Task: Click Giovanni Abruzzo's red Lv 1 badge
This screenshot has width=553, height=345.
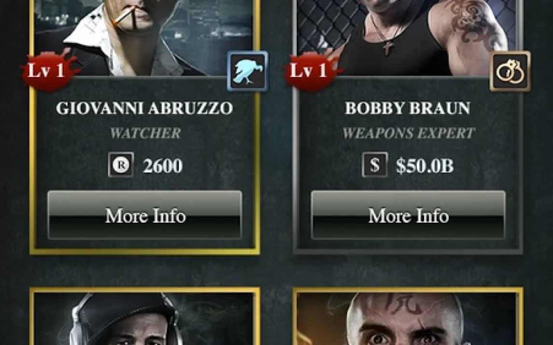Action: pos(48,71)
